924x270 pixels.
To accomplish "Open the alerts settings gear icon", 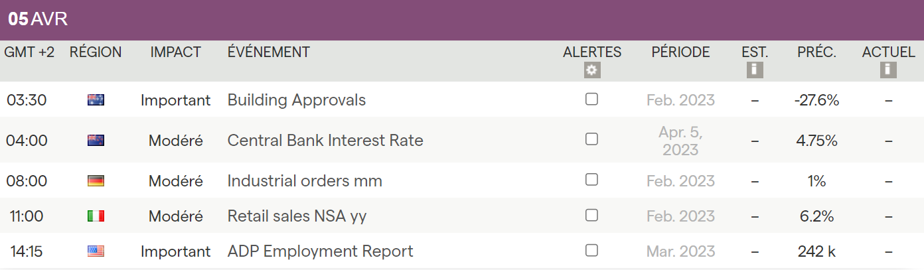I will click(x=592, y=70).
